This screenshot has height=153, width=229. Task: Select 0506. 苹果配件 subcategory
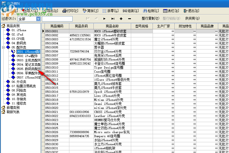[x=28, y=73]
